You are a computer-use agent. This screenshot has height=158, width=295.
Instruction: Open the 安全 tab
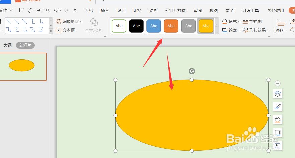(x=230, y=10)
